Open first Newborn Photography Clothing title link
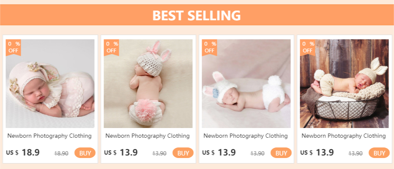The width and height of the screenshot is (394, 169). [x=49, y=136]
